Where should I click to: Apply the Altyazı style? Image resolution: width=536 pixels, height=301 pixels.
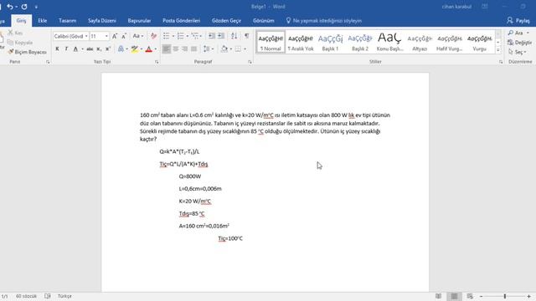pos(420,43)
